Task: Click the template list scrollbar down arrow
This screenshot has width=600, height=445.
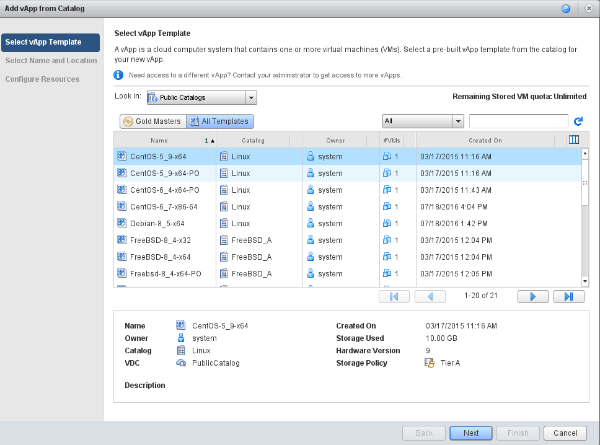Action: click(585, 281)
